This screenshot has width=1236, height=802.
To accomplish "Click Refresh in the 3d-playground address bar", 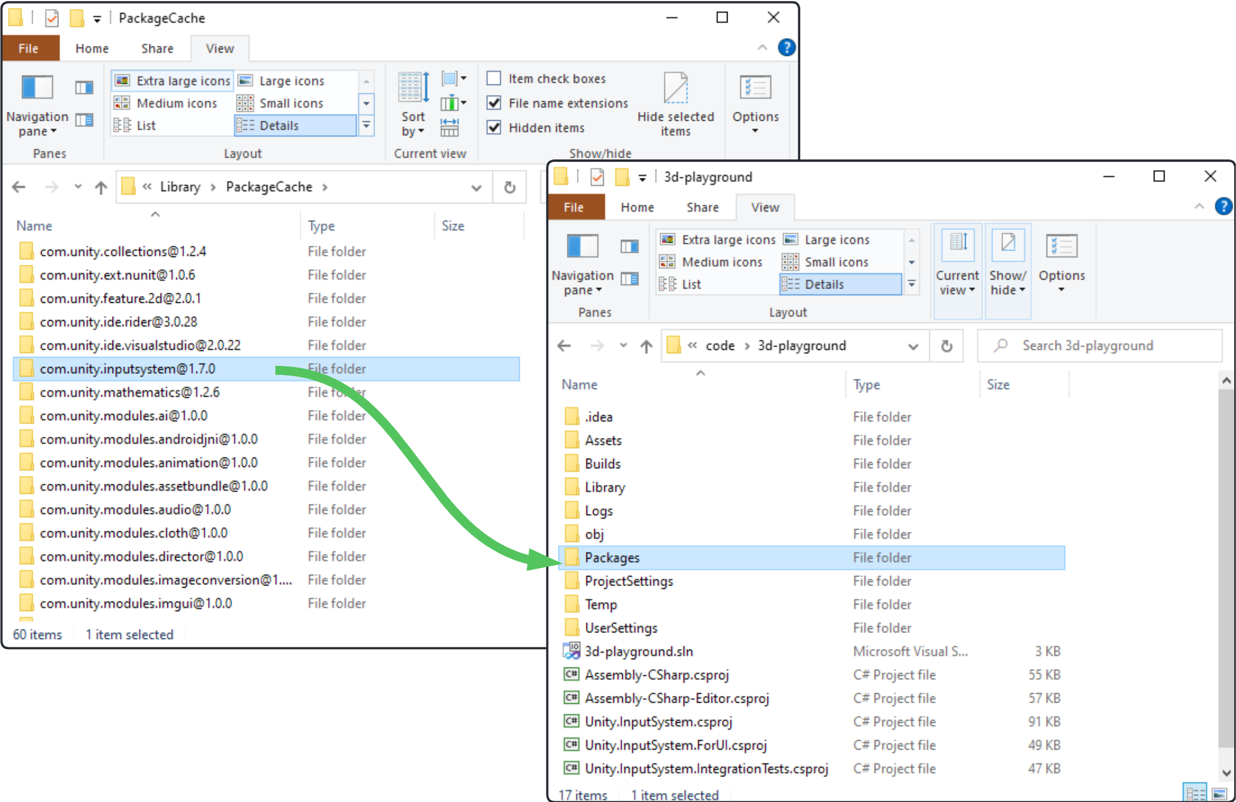I will [x=946, y=346].
